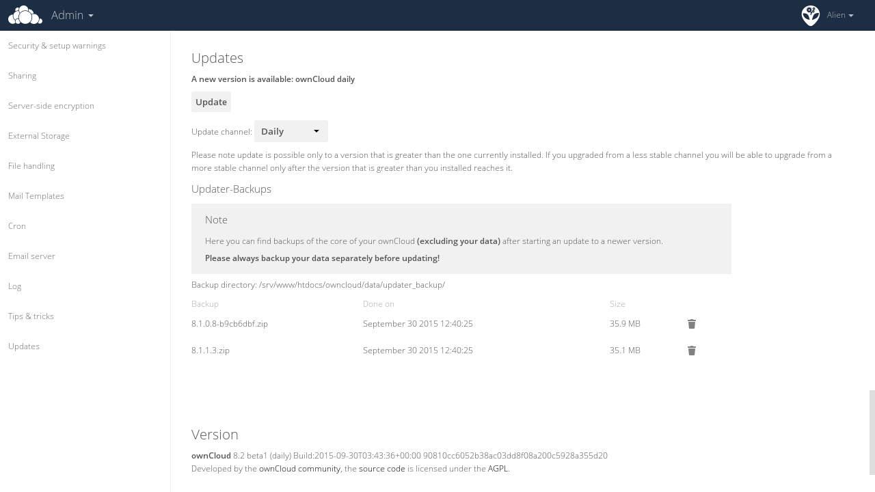
Task: Click the 35.9 MB size value
Action: coord(625,324)
